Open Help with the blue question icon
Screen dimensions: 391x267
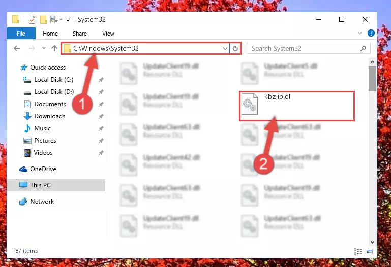[x=371, y=33]
